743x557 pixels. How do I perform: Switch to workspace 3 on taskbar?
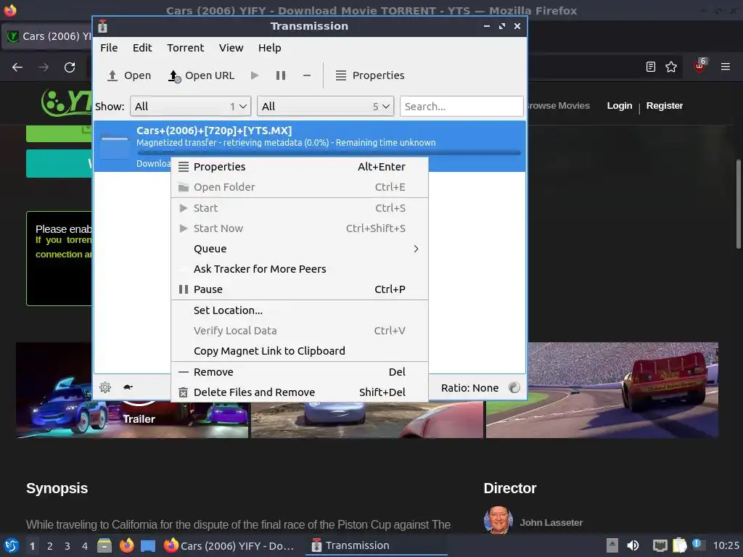67,546
